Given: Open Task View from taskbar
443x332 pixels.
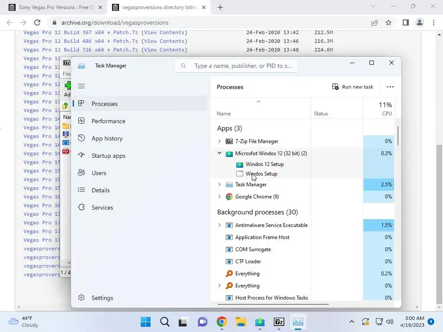Looking at the screenshot, I should click(183, 322).
